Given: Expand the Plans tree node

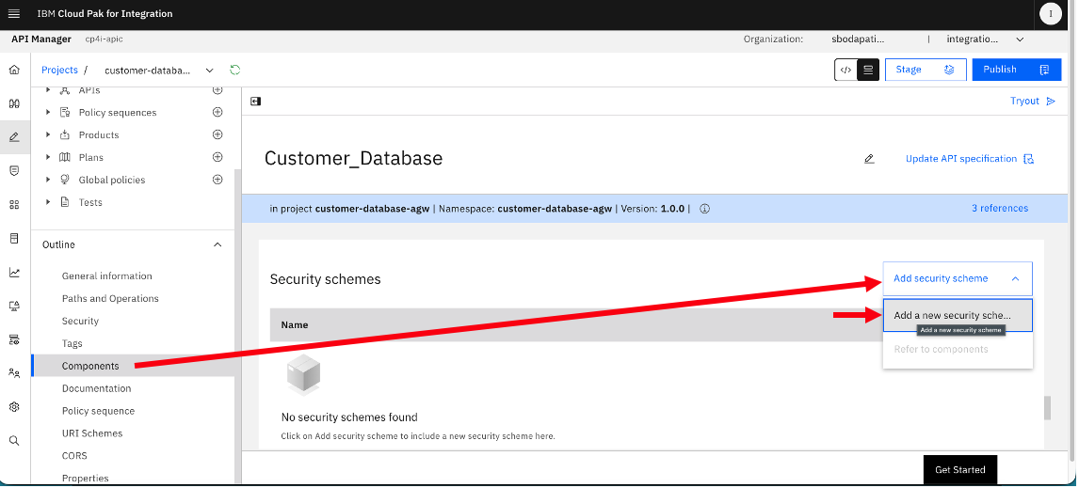Looking at the screenshot, I should tap(48, 157).
